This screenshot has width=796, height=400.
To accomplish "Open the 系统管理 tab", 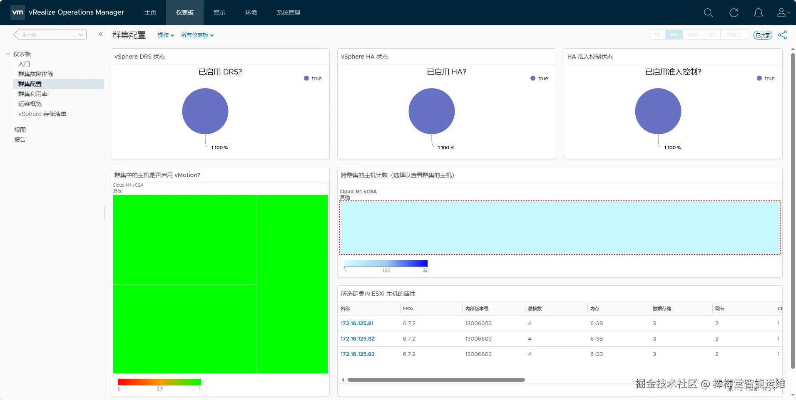I will [x=289, y=12].
